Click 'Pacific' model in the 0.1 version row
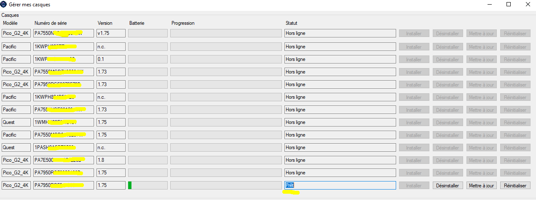 [16, 59]
